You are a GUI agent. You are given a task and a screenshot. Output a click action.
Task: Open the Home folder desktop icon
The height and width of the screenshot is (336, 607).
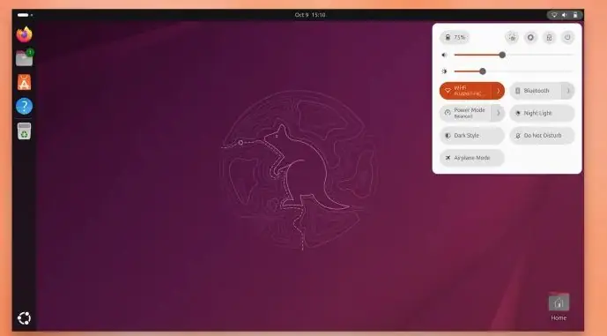[x=559, y=307]
